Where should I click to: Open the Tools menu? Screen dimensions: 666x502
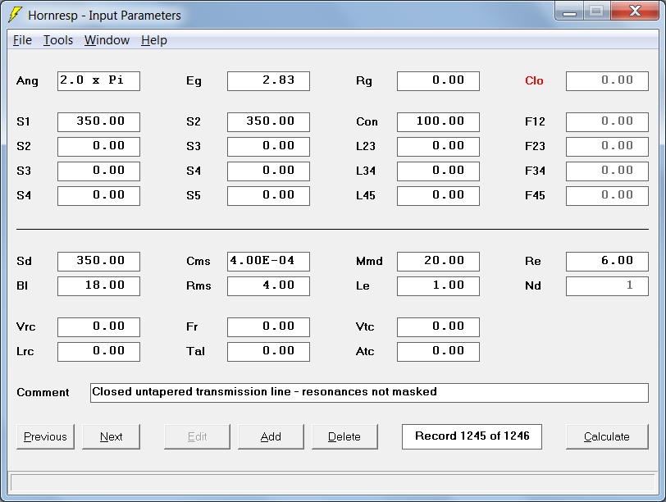(58, 40)
